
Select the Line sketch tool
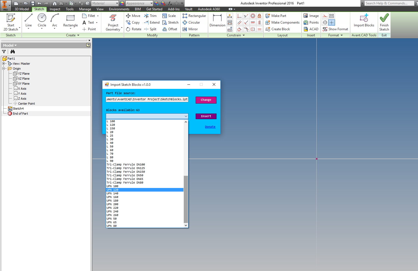coord(29,21)
